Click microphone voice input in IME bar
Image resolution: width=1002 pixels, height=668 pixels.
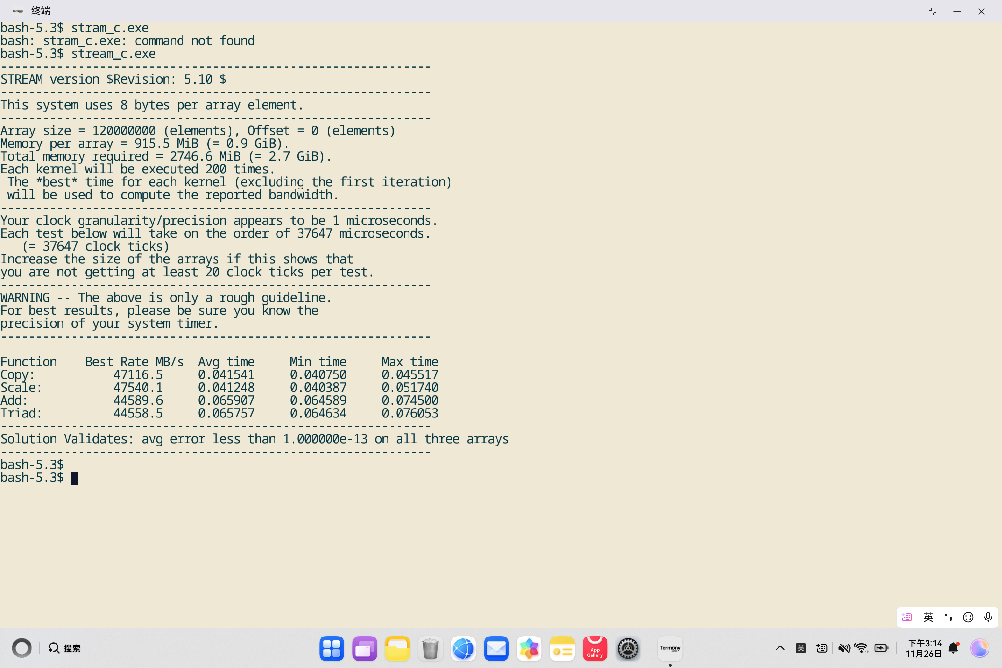click(988, 617)
